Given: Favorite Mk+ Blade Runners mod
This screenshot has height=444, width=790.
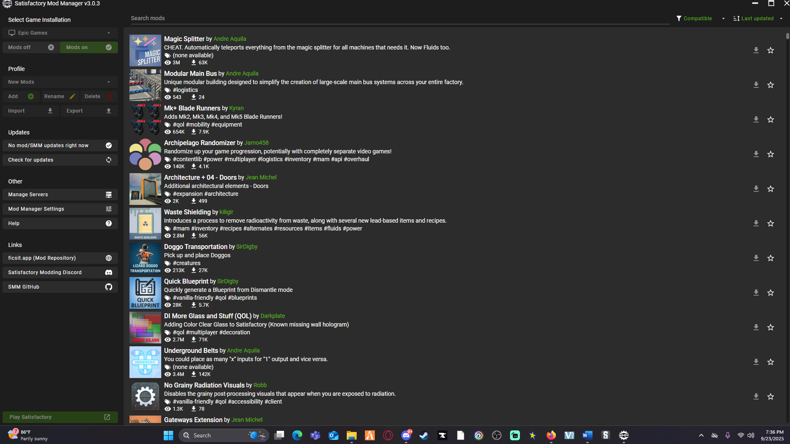Looking at the screenshot, I should [771, 120].
